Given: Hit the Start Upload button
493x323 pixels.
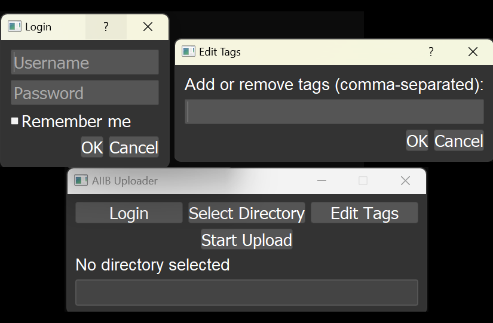Looking at the screenshot, I should tap(247, 240).
